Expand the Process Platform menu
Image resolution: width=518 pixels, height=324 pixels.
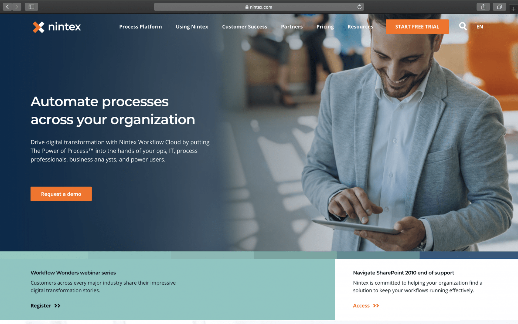point(141,26)
